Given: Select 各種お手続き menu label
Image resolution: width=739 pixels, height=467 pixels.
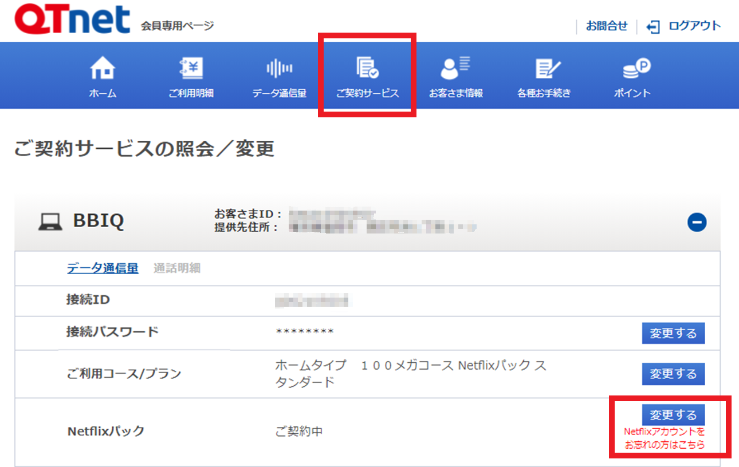Looking at the screenshot, I should click(544, 93).
